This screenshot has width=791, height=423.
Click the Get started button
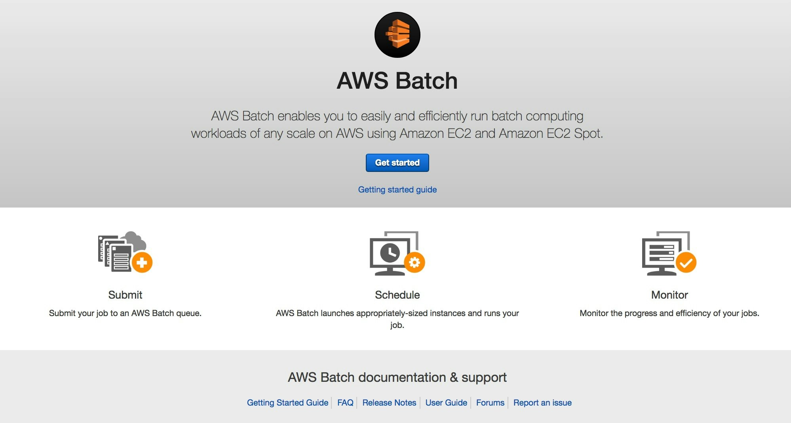(397, 163)
